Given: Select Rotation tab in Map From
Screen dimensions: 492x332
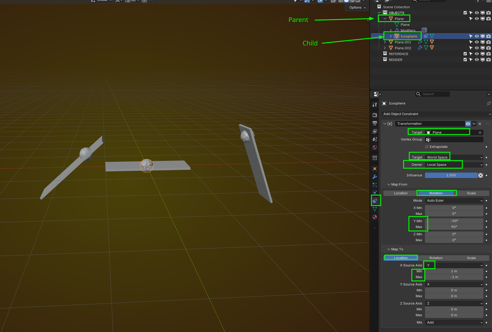Looking at the screenshot, I should pos(436,193).
